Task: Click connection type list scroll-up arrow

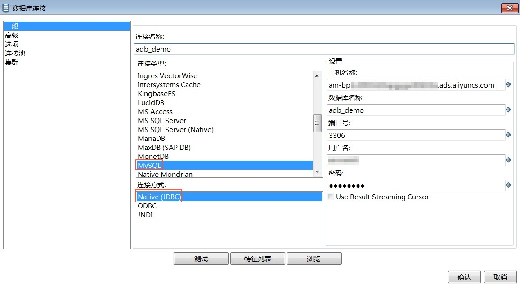Action: 317,75
